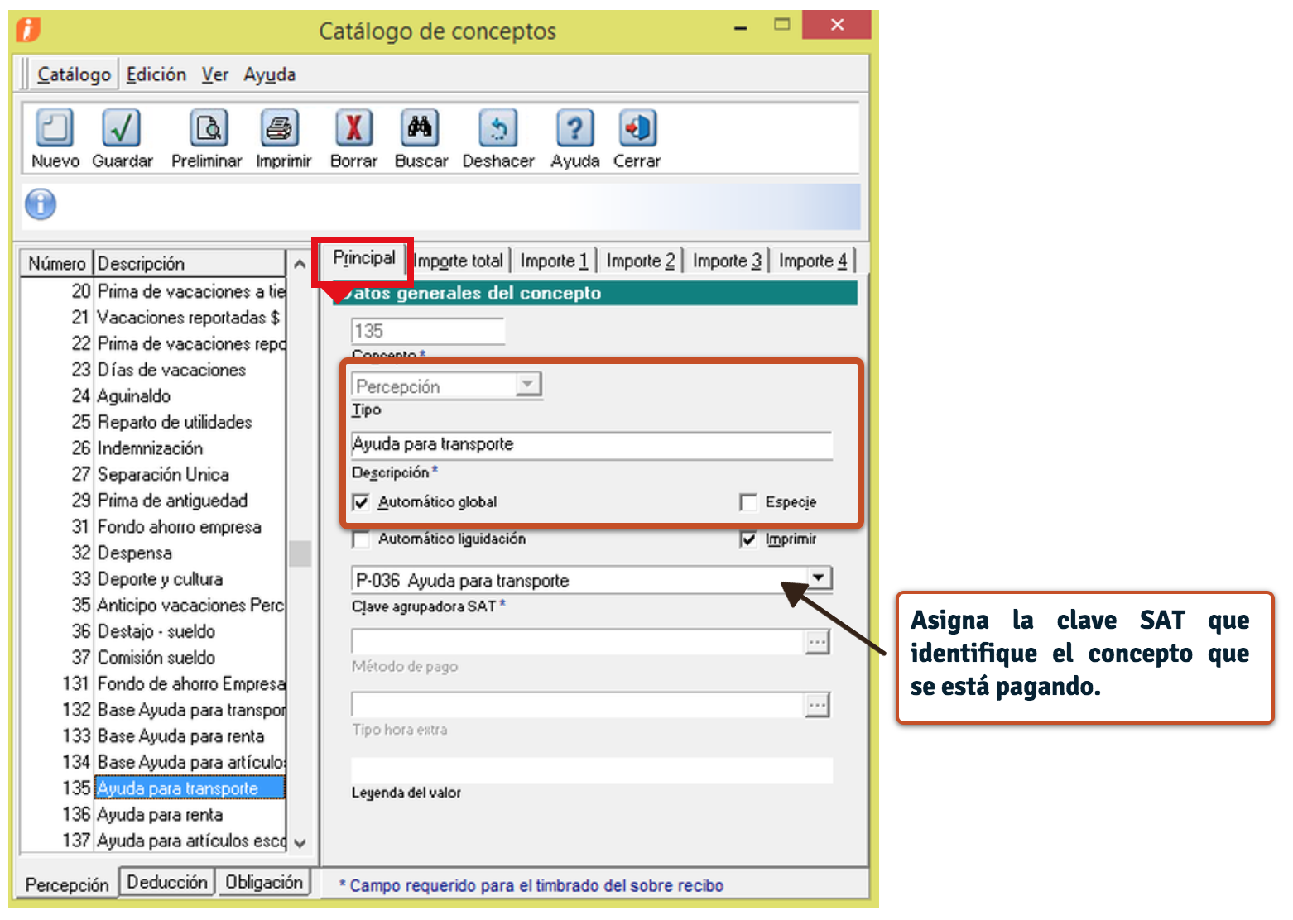The height and width of the screenshot is (920, 1293).
Task: Select concept 36 Destajo - sueldo
Action: click(x=153, y=631)
